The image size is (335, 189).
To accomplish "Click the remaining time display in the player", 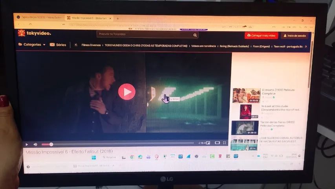I will tap(201, 143).
